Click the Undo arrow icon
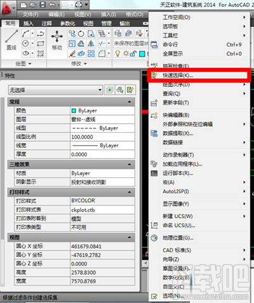The image size is (254, 303). click(52, 4)
